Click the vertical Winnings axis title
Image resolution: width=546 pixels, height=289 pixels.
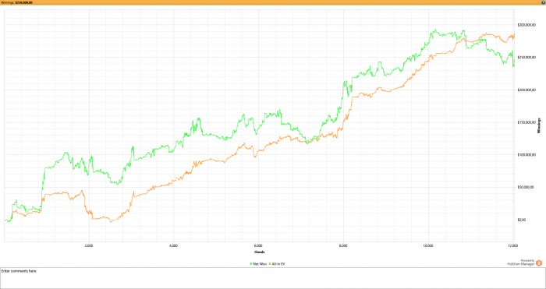pyautogui.click(x=540, y=125)
